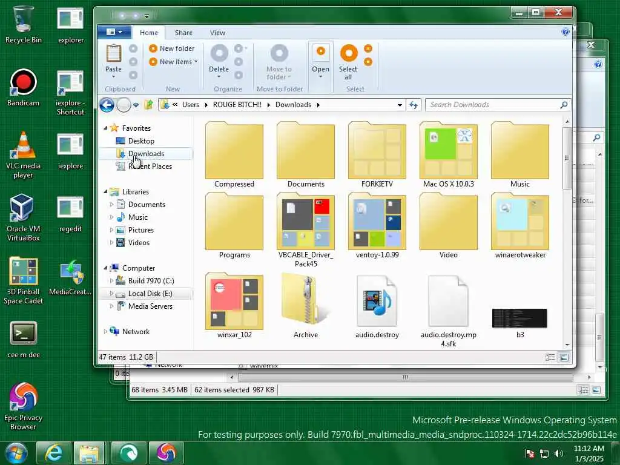This screenshot has width=620, height=465.
Task: Select the audio.destroy media file
Action: click(x=377, y=306)
